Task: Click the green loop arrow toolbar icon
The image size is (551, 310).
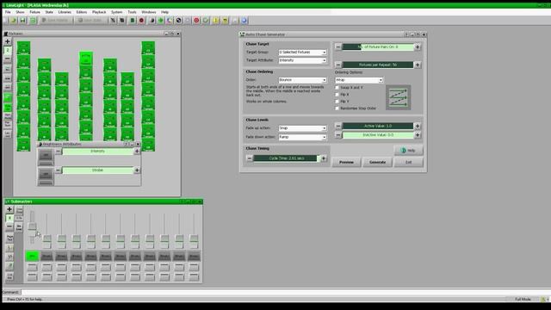Action: point(206,21)
